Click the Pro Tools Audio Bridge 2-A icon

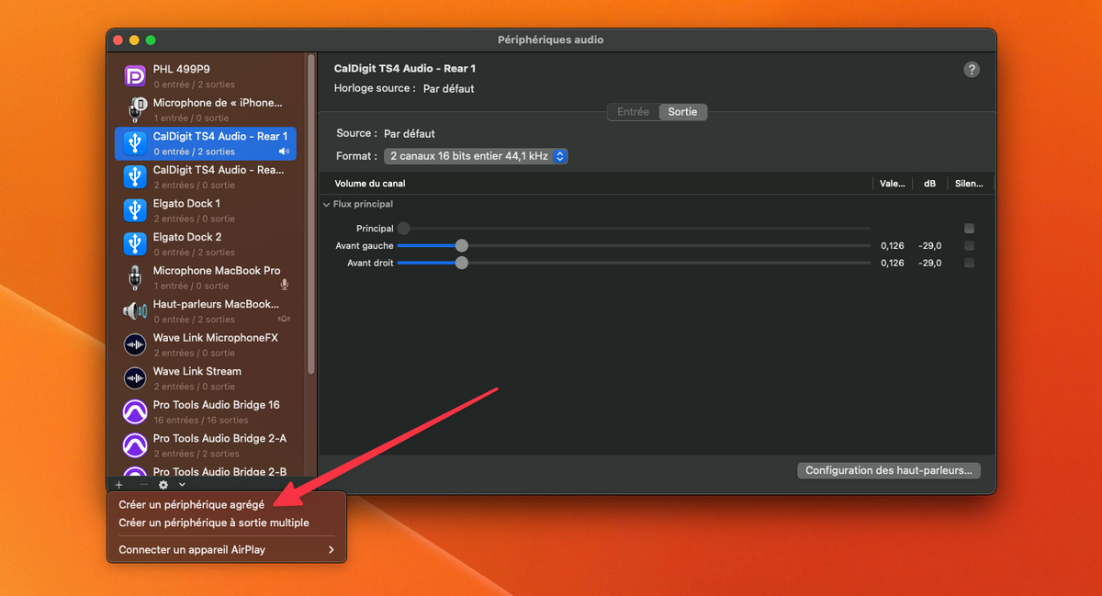tap(135, 445)
